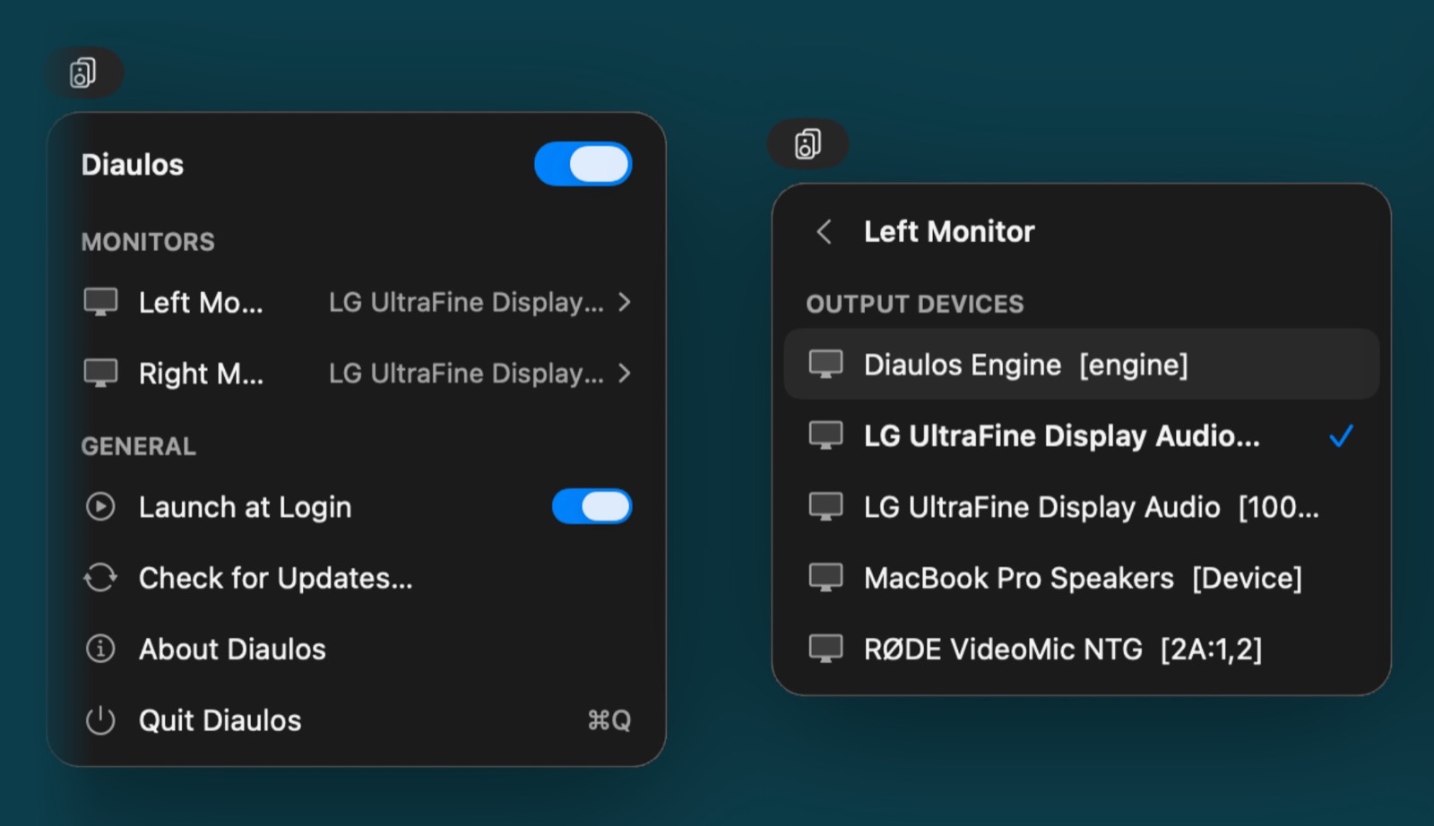
Task: Toggle the main Diaulos switch off
Action: (583, 165)
